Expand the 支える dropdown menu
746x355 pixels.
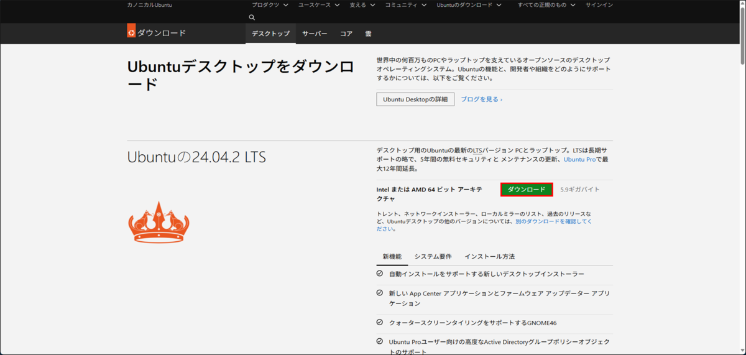(x=362, y=5)
